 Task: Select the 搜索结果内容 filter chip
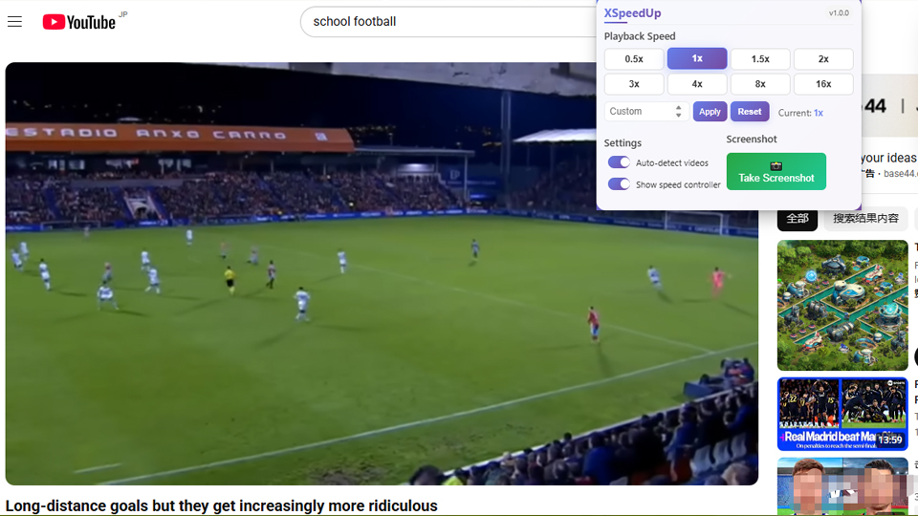pos(865,219)
